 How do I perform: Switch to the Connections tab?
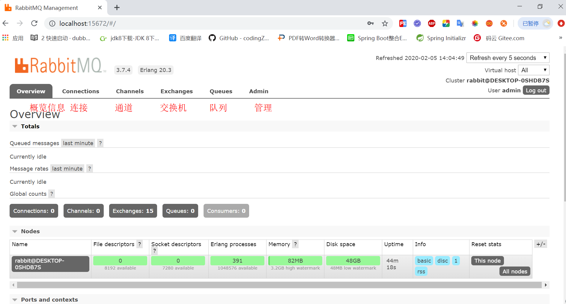coord(81,91)
